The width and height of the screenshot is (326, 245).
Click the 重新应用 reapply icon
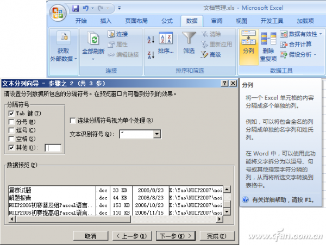click(x=205, y=44)
